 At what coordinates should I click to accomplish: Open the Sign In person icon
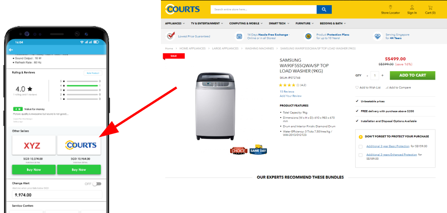click(x=412, y=7)
